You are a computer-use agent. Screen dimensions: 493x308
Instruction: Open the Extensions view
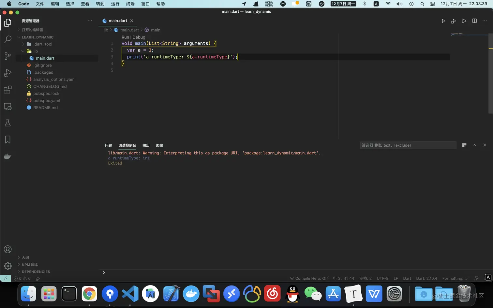coord(7,90)
